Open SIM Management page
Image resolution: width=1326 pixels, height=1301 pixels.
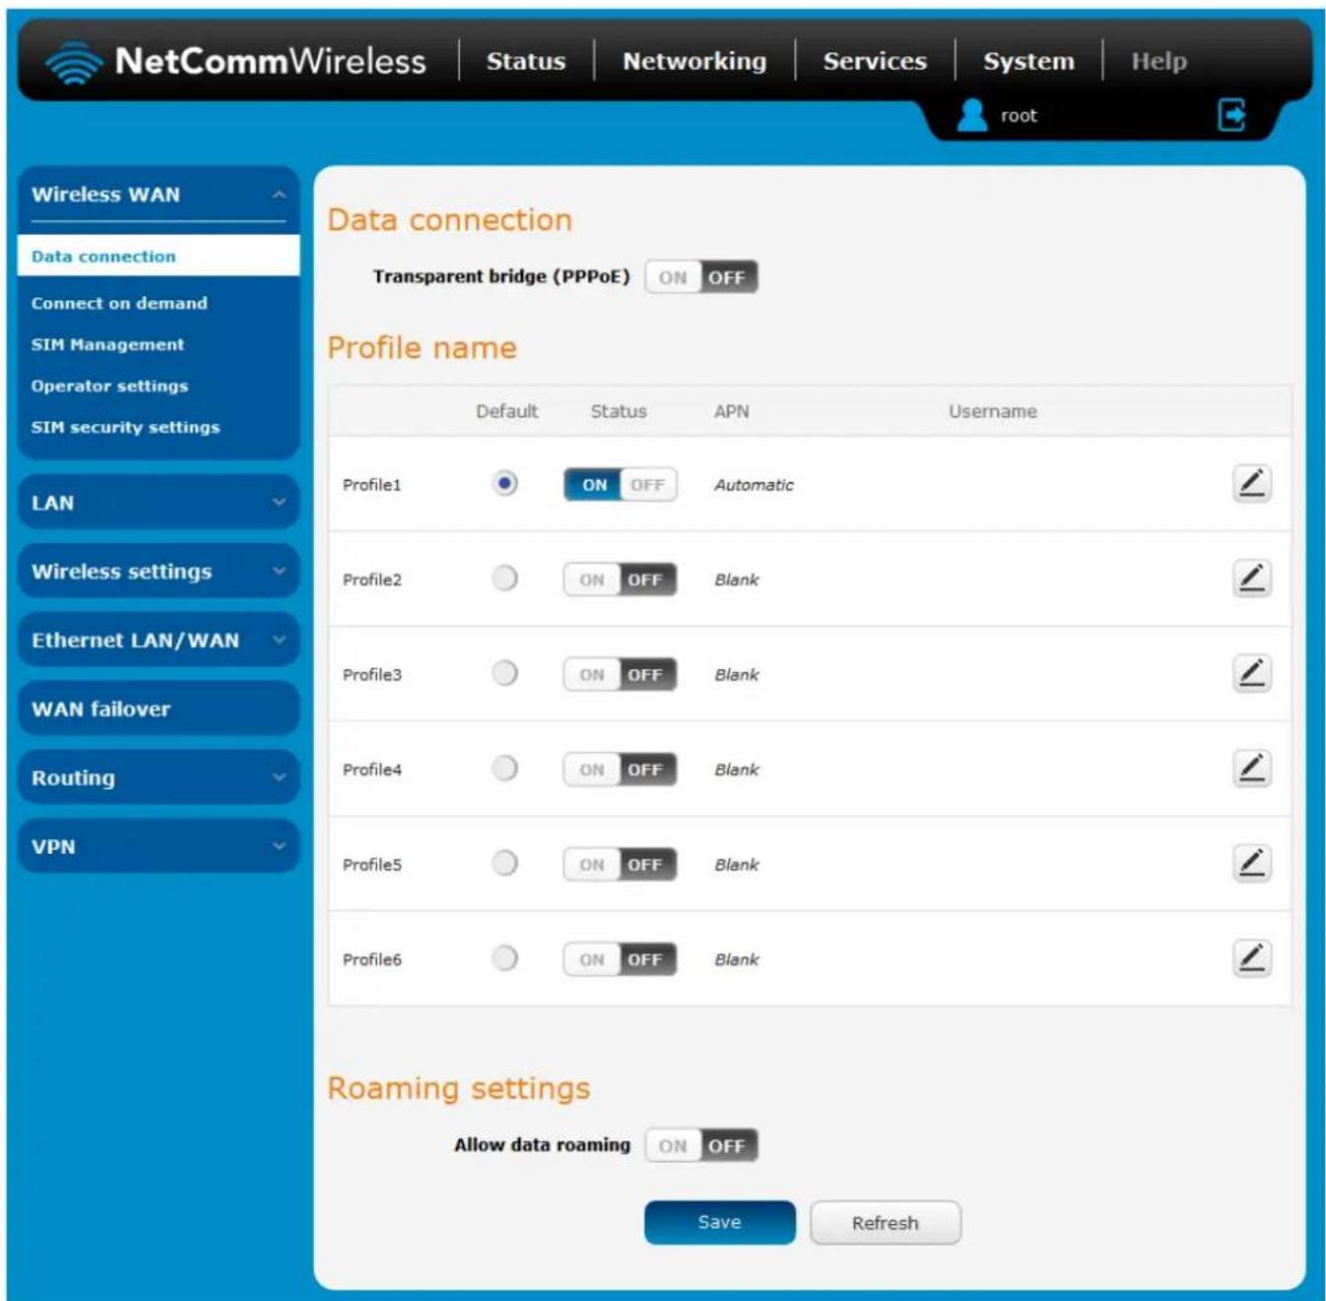108,344
